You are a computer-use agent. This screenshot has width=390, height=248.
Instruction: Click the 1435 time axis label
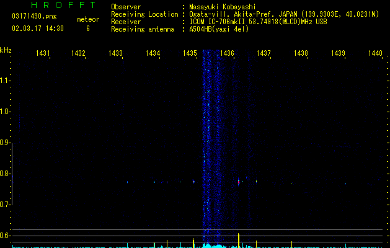pyautogui.click(x=190, y=53)
